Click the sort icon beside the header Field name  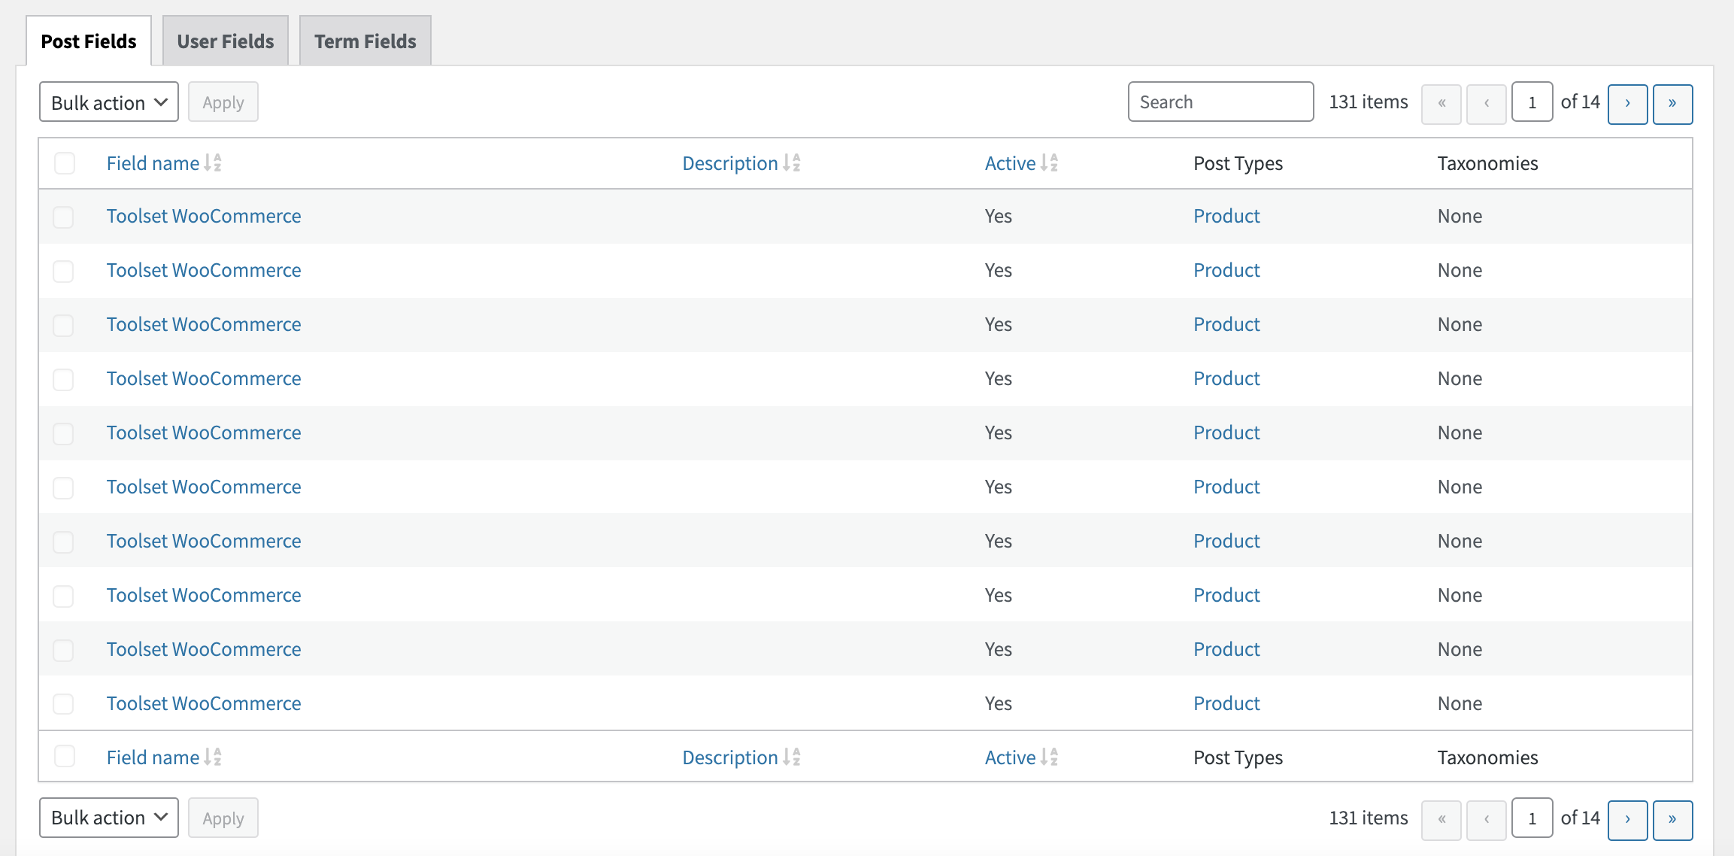(x=213, y=162)
